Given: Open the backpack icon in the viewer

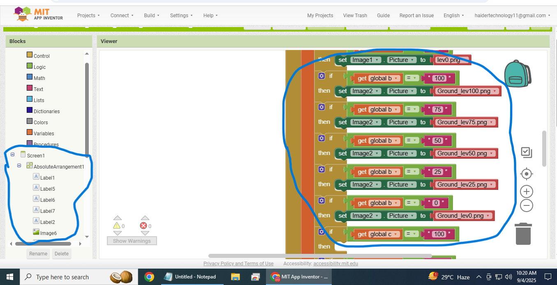Looking at the screenshot, I should point(518,73).
